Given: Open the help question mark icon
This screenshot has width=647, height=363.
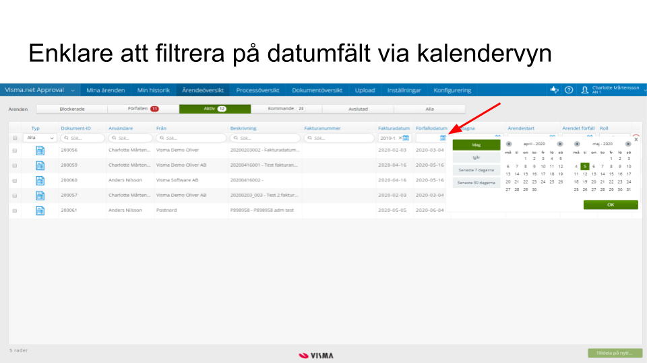Looking at the screenshot, I should [x=569, y=89].
